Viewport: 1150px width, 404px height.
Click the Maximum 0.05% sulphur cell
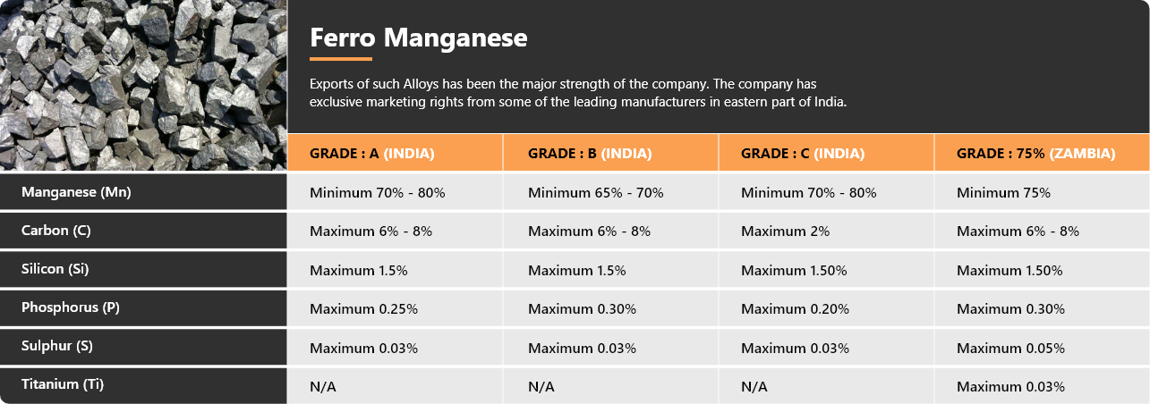1042,348
